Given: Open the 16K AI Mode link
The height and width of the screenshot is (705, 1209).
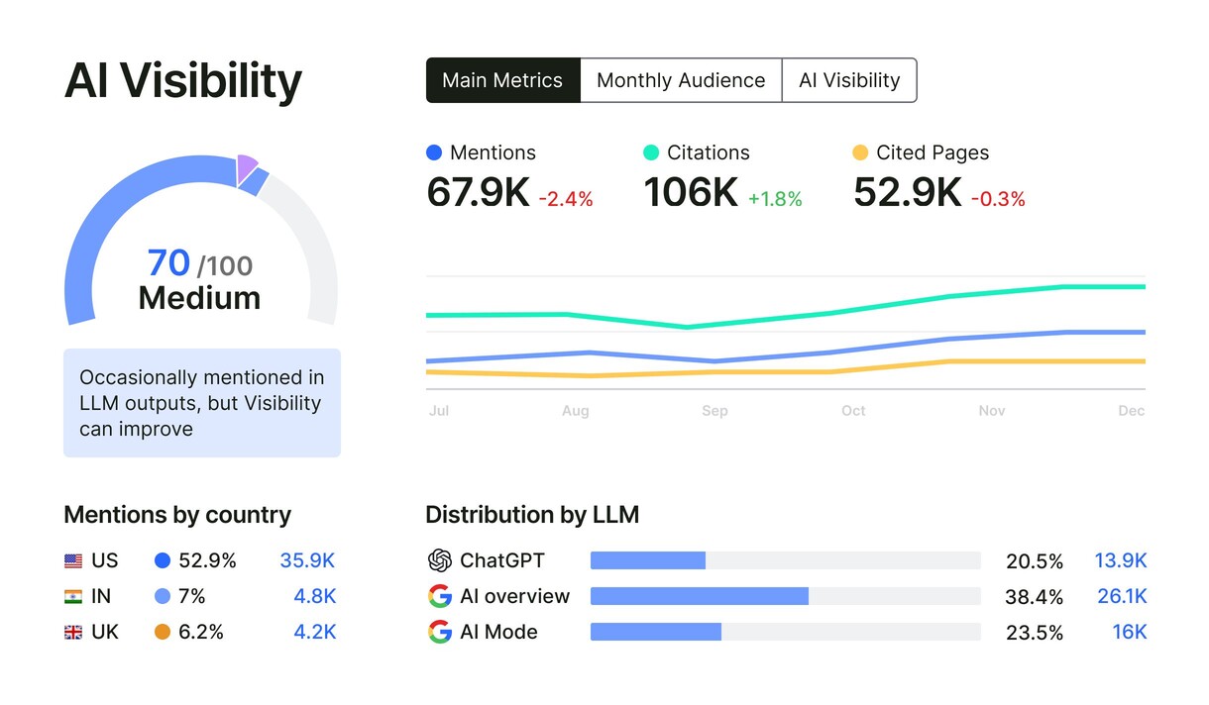Looking at the screenshot, I should [x=1130, y=632].
